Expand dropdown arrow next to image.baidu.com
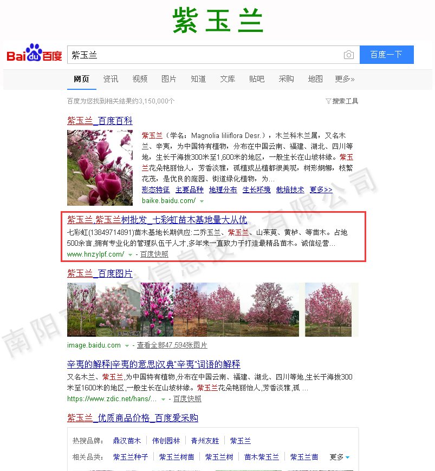Screen dimensions: 435x471 tap(127, 345)
